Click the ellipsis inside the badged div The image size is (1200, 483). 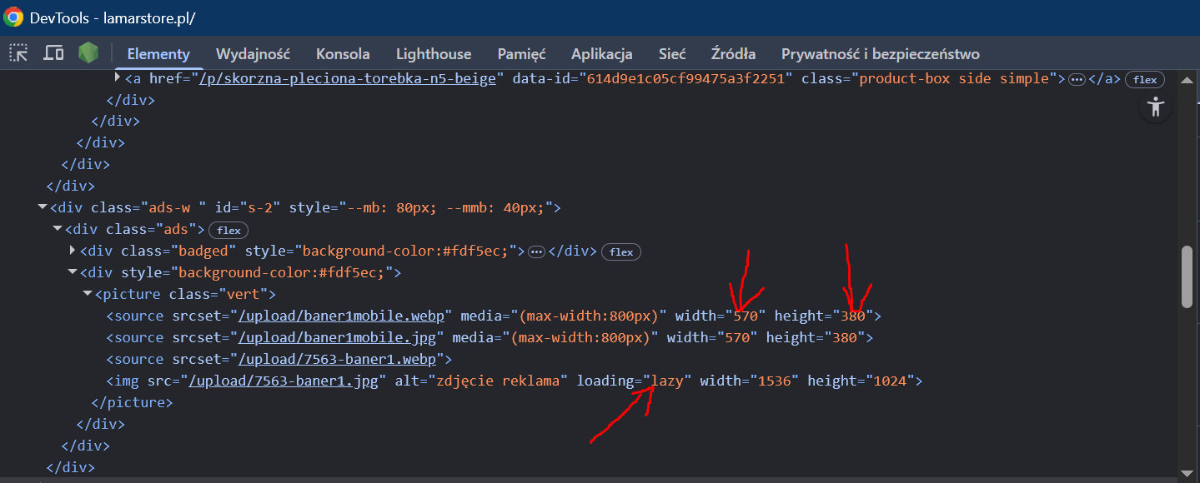click(x=535, y=251)
